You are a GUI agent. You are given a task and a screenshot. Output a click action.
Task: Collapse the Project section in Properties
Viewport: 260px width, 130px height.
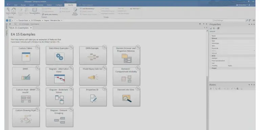point(211,68)
